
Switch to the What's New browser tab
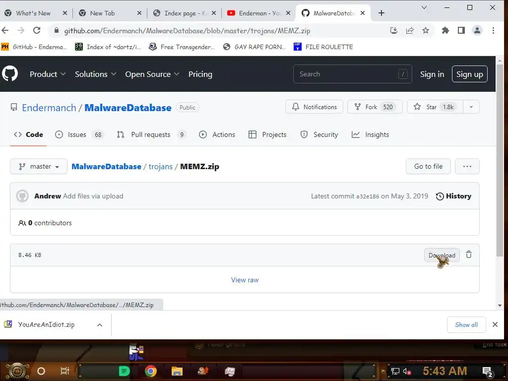[36, 13]
